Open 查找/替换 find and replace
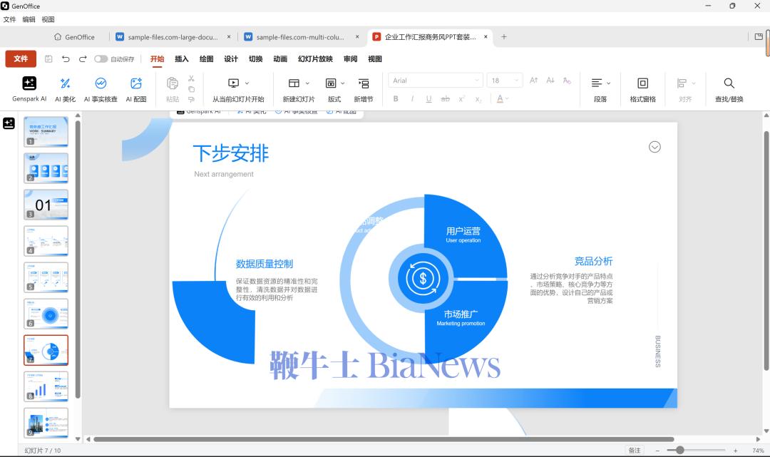This screenshot has height=457, width=770. click(x=729, y=88)
